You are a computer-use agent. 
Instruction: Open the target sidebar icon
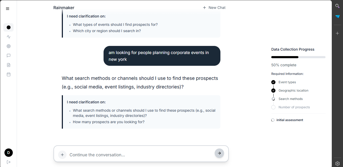pos(9,46)
